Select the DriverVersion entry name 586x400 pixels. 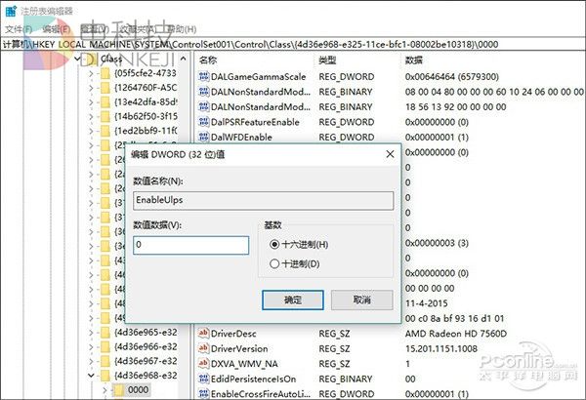[239, 348]
